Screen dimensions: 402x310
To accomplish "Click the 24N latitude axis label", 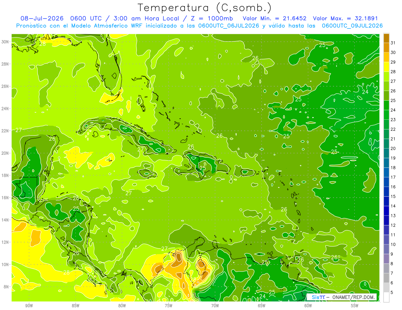I will (x=5, y=108).
